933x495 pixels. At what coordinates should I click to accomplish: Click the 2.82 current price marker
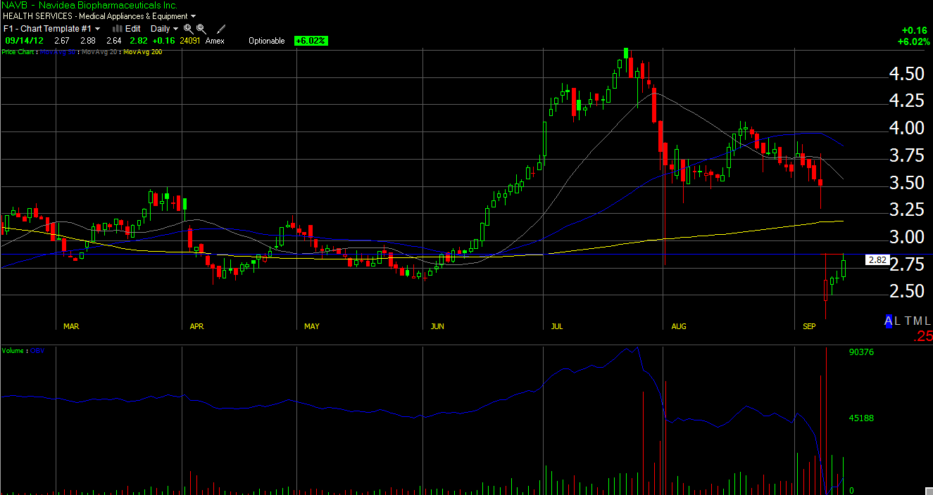(877, 259)
